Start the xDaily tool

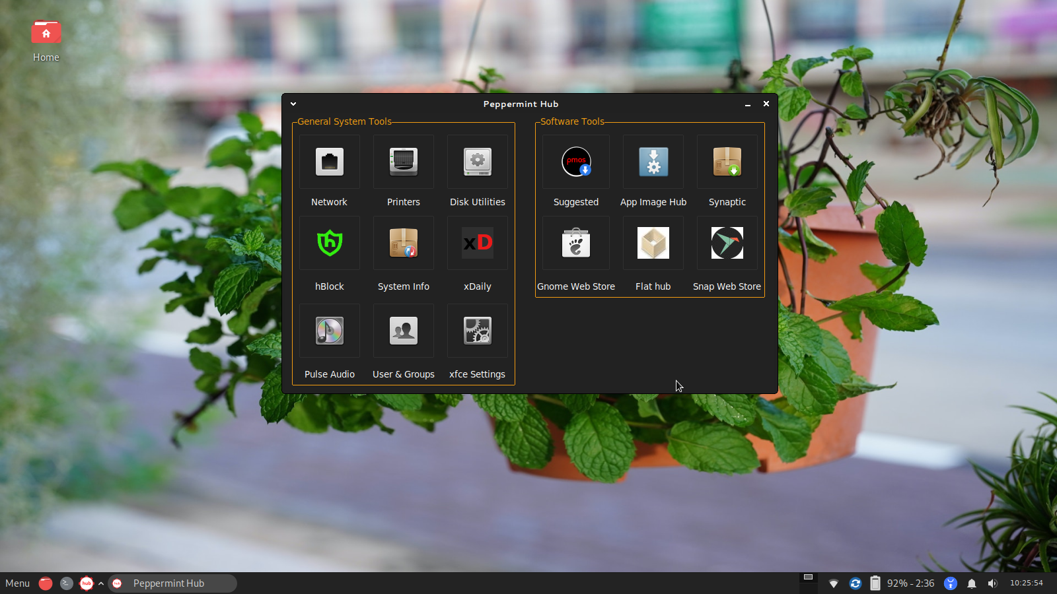pos(478,243)
